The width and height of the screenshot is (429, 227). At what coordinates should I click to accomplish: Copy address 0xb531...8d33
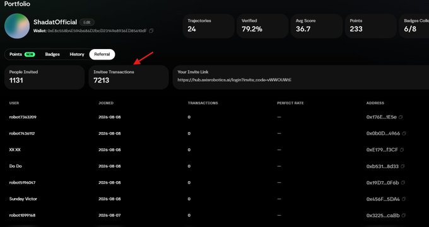pyautogui.click(x=403, y=166)
